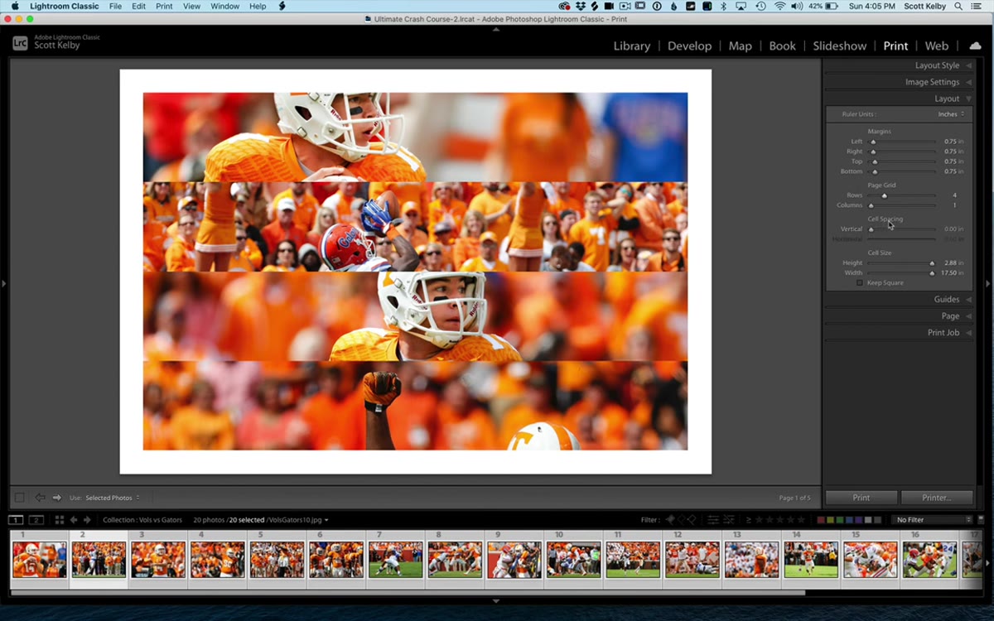Open the AirPlay display menu icon
994x621 pixels.
(742, 7)
